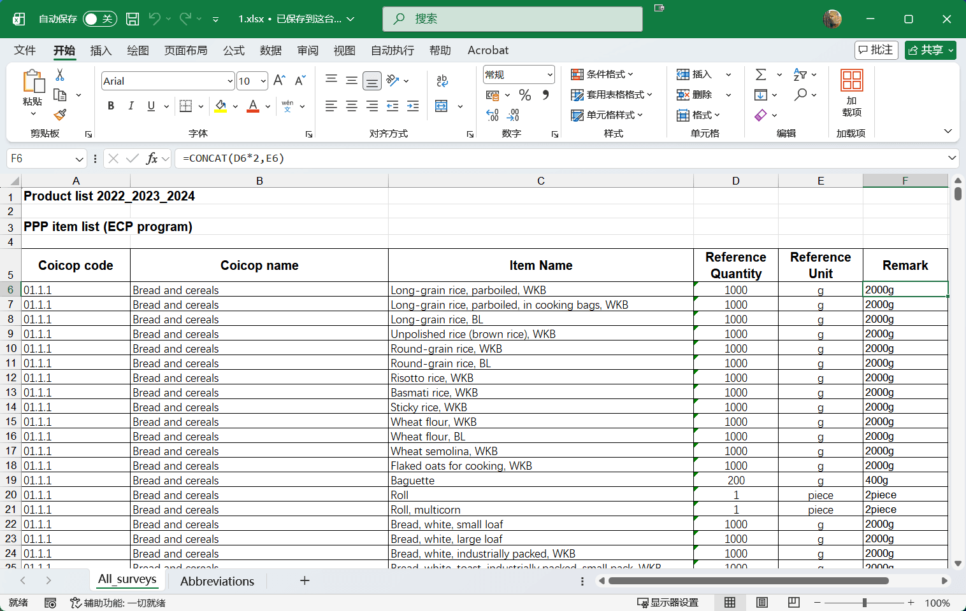Click the Cut scissors icon
The height and width of the screenshot is (611, 966).
60,75
